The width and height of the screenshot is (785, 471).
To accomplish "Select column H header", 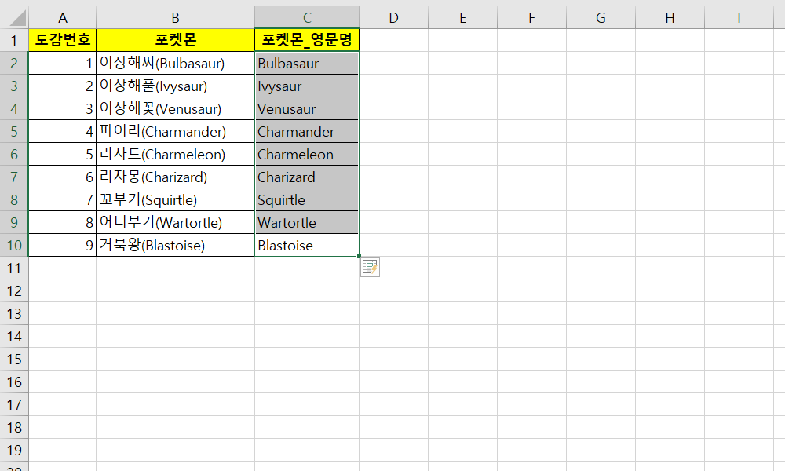I will pyautogui.click(x=670, y=18).
